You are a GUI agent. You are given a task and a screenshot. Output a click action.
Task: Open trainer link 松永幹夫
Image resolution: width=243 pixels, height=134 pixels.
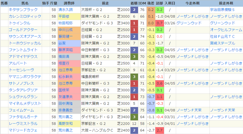[65, 77]
